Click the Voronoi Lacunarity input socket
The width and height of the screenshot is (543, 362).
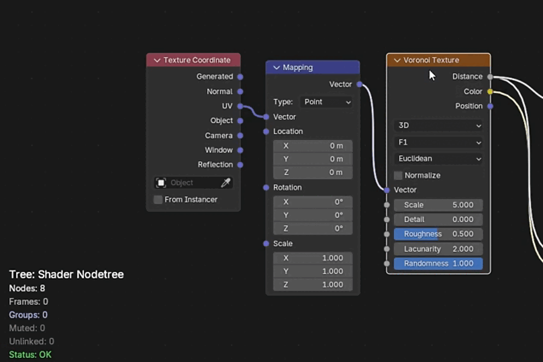click(387, 249)
